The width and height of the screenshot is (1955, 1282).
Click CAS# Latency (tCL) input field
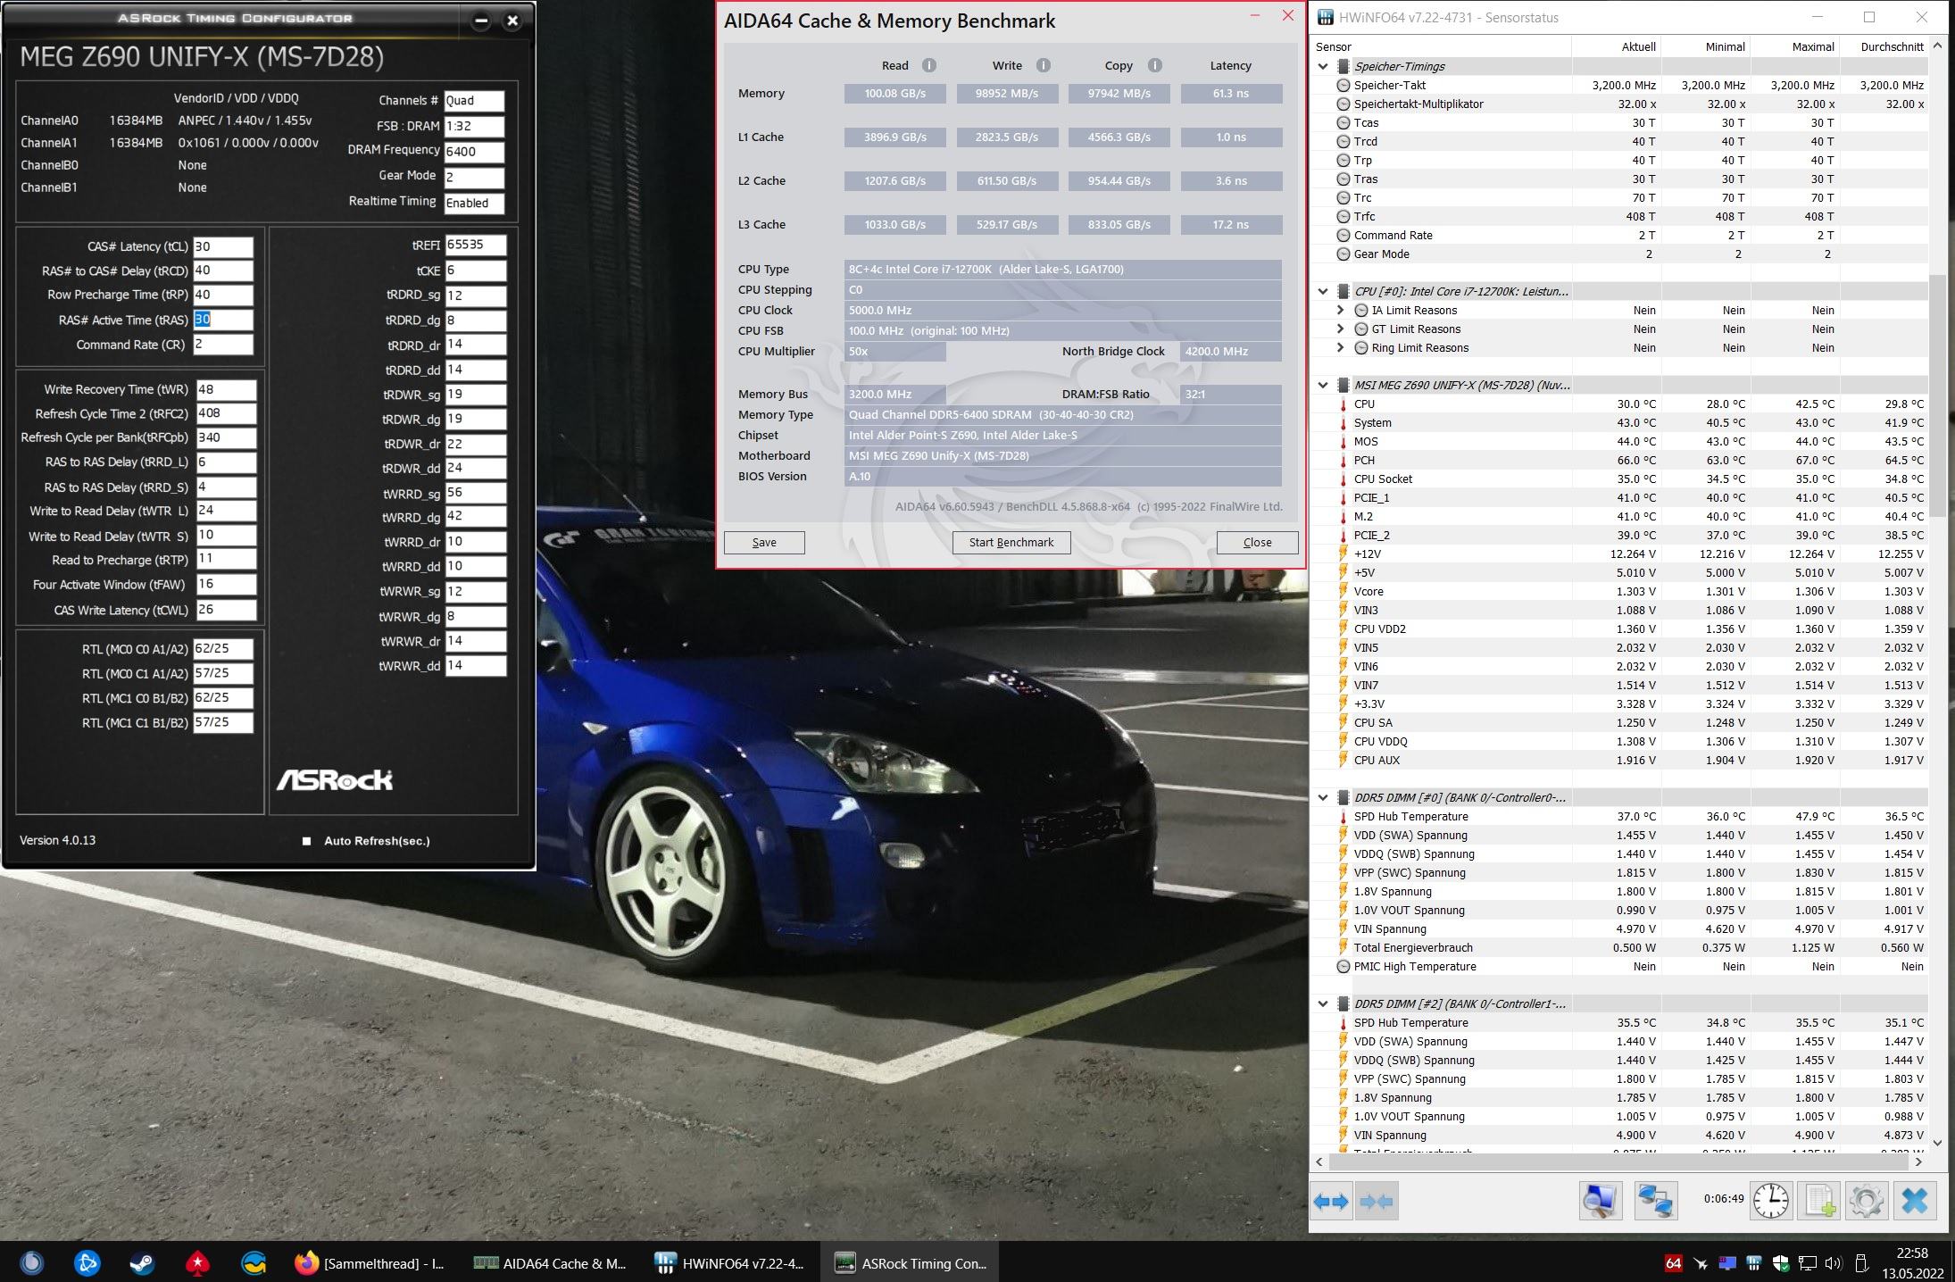(x=223, y=246)
